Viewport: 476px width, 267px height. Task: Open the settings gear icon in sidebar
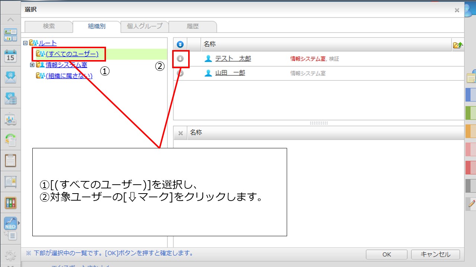click(x=10, y=255)
